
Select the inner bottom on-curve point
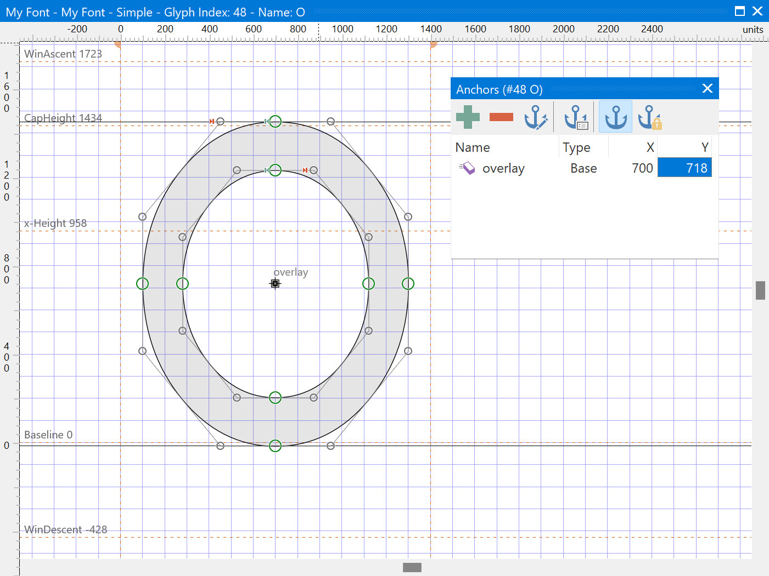coord(276,398)
